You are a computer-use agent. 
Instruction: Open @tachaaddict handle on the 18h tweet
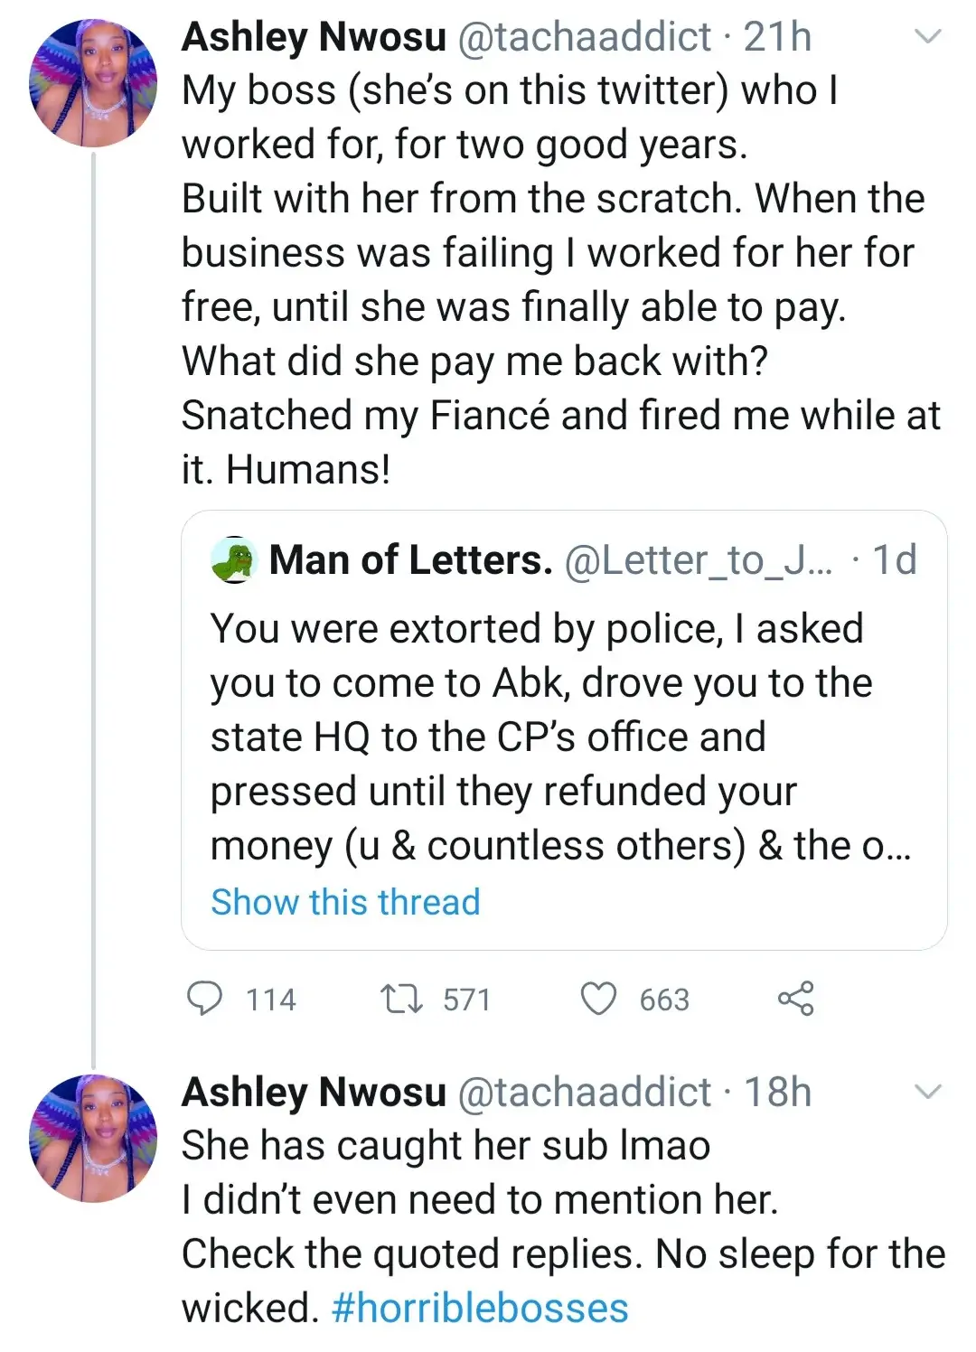585,1092
